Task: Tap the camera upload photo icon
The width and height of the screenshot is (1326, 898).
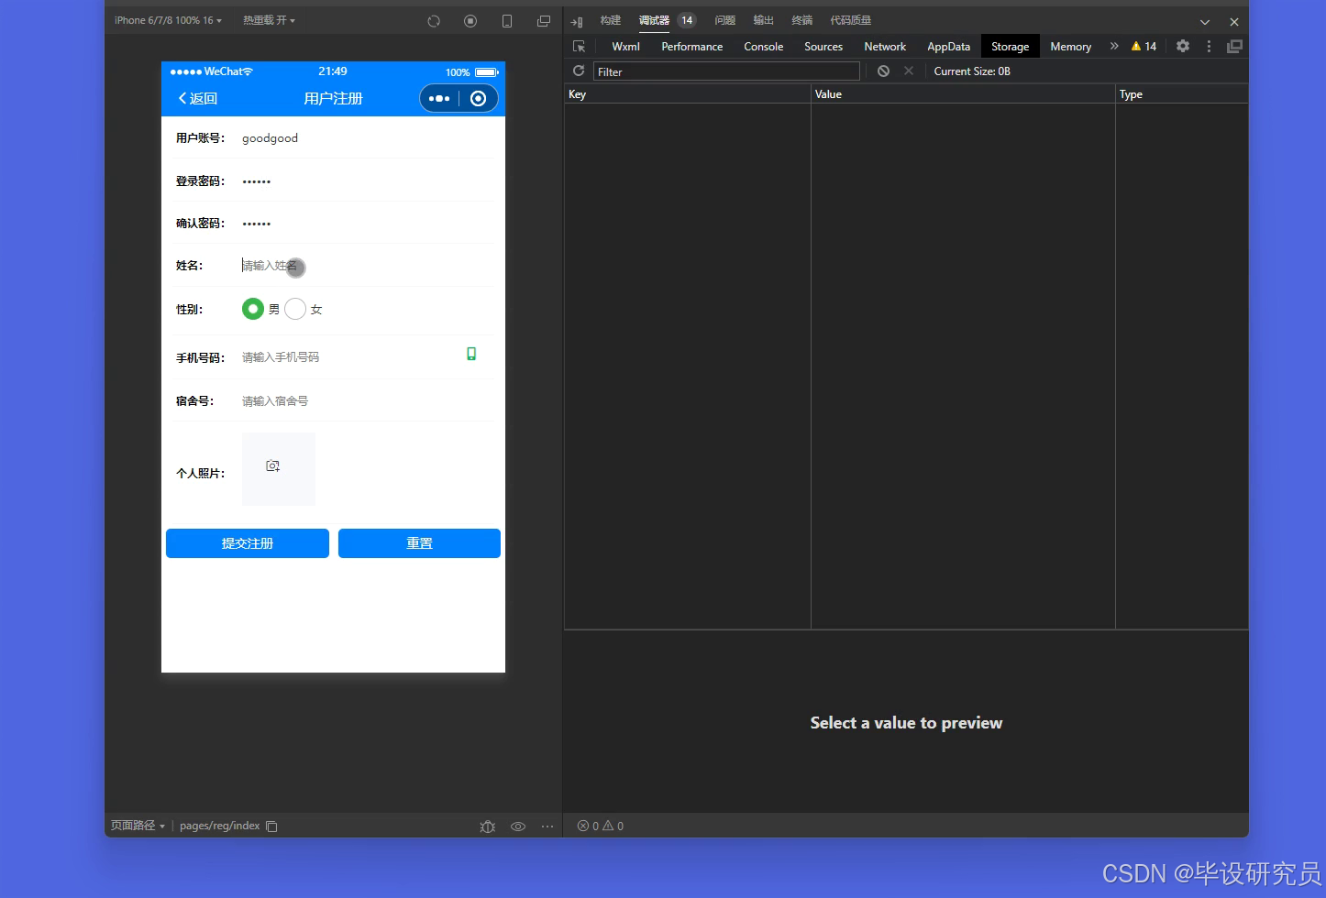Action: (272, 465)
